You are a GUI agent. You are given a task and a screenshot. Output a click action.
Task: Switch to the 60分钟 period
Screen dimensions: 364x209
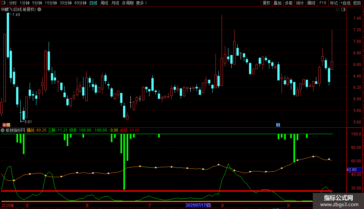click(81, 3)
